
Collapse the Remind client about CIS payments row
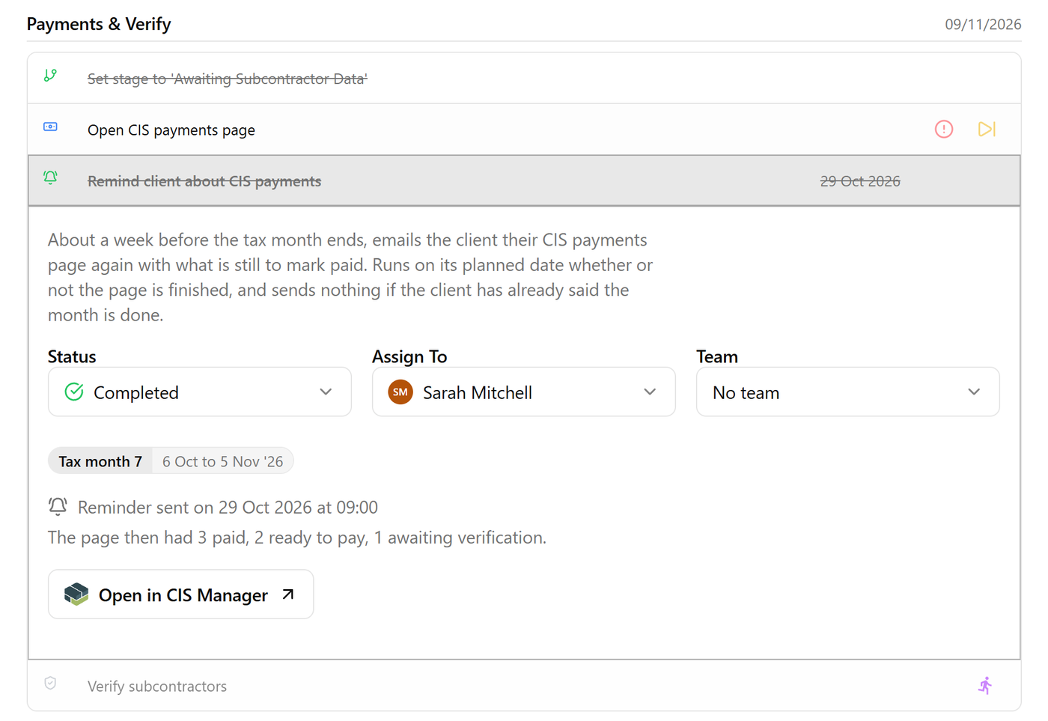click(524, 180)
